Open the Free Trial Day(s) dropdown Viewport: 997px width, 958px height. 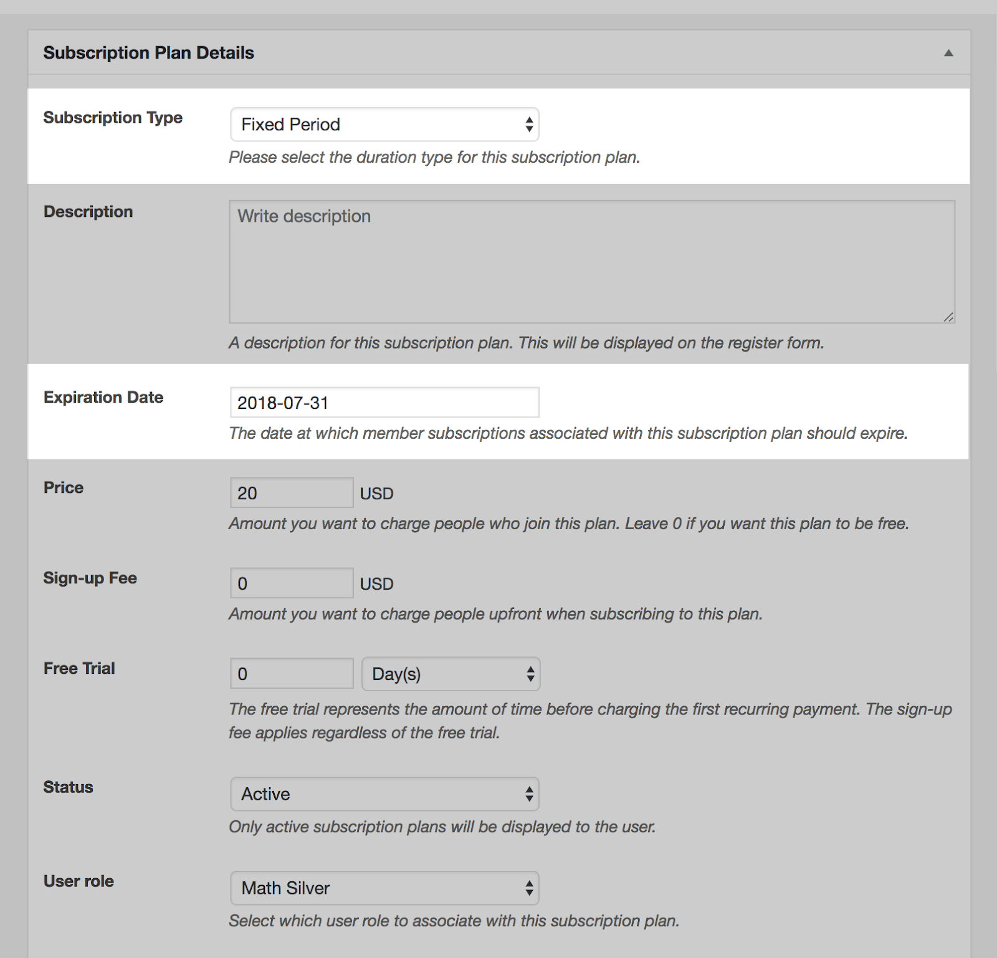pos(451,674)
